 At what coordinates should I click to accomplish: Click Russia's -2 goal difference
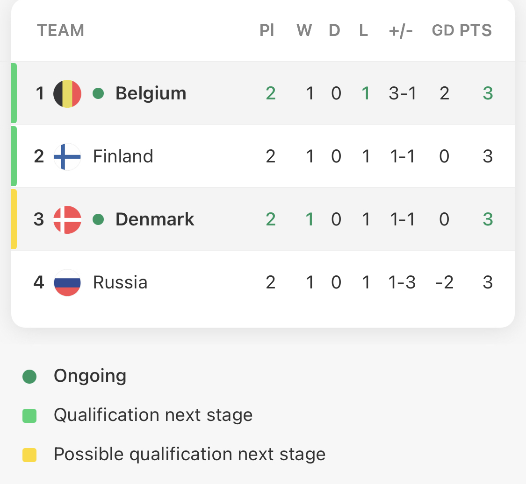tap(445, 283)
